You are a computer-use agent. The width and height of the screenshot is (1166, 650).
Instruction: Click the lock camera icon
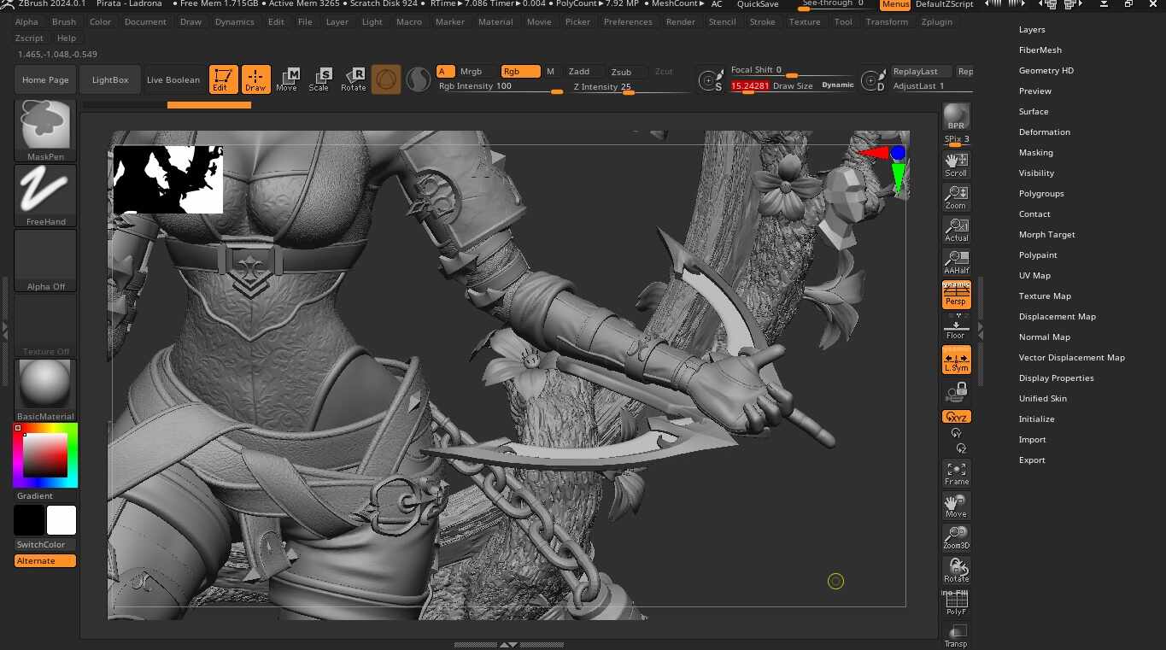tap(956, 393)
